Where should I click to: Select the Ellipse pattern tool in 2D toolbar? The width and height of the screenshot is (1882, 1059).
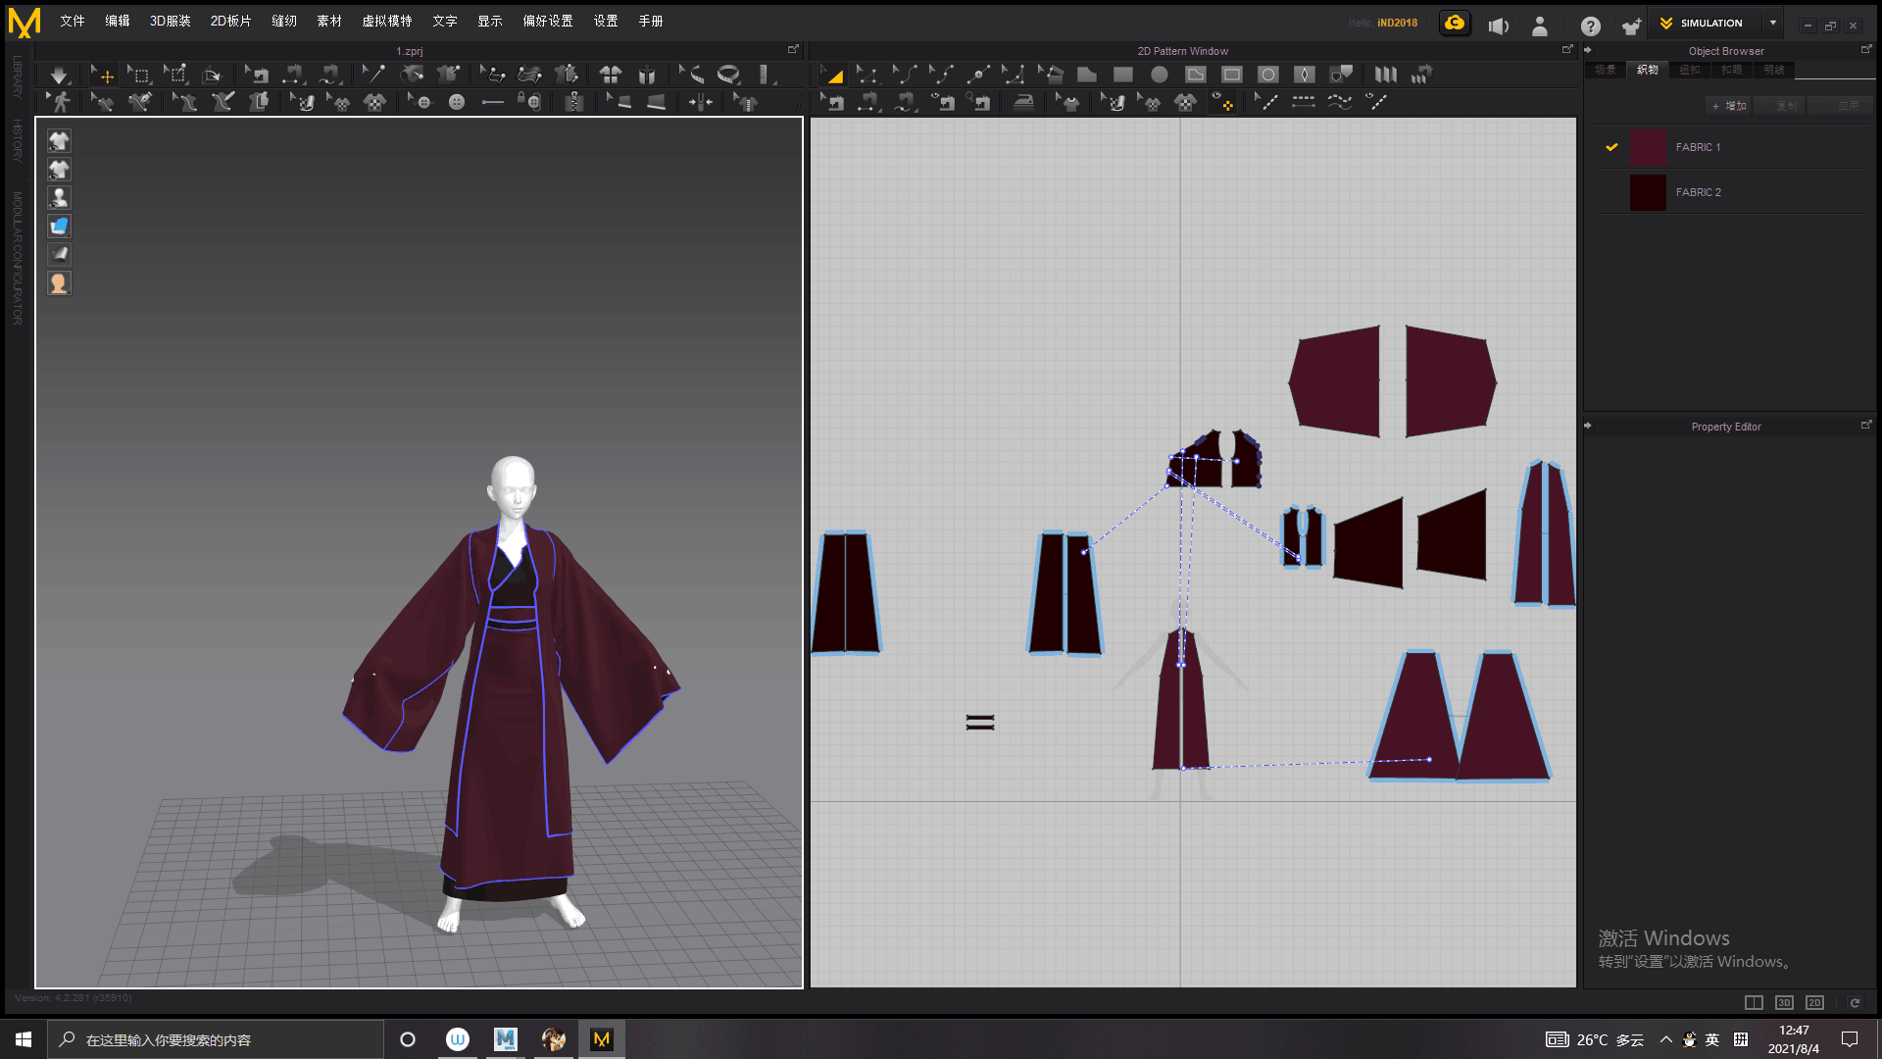(x=1160, y=75)
